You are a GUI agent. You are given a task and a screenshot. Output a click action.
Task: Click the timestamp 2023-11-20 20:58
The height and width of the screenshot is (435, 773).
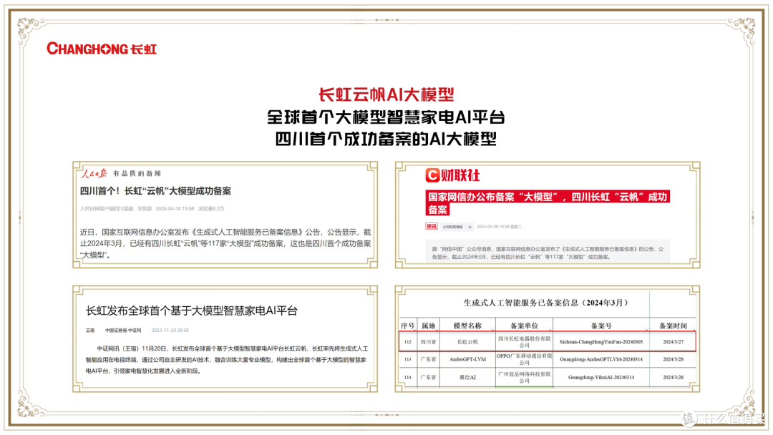pyautogui.click(x=170, y=331)
